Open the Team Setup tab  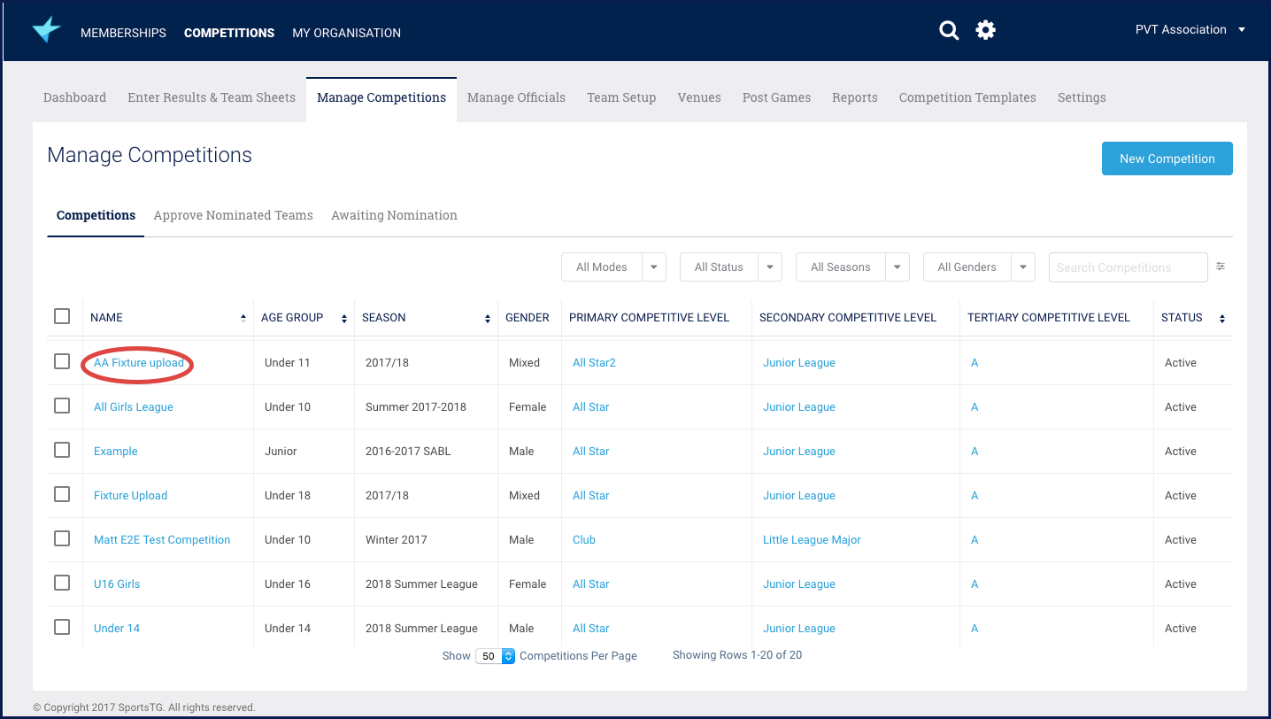pyautogui.click(x=621, y=97)
